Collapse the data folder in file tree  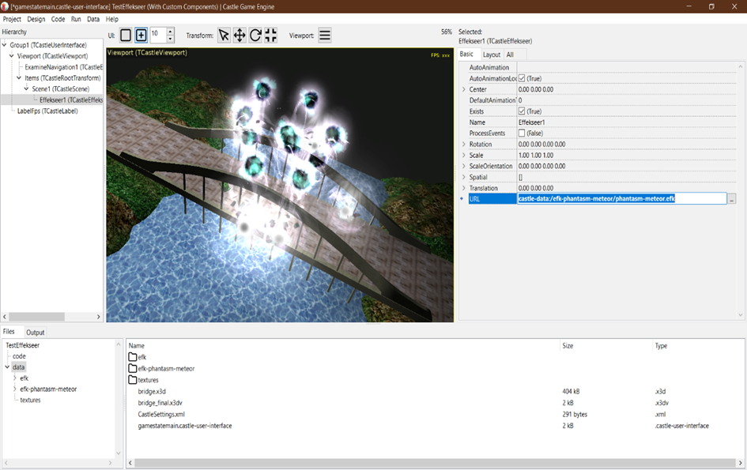pyautogui.click(x=7, y=367)
